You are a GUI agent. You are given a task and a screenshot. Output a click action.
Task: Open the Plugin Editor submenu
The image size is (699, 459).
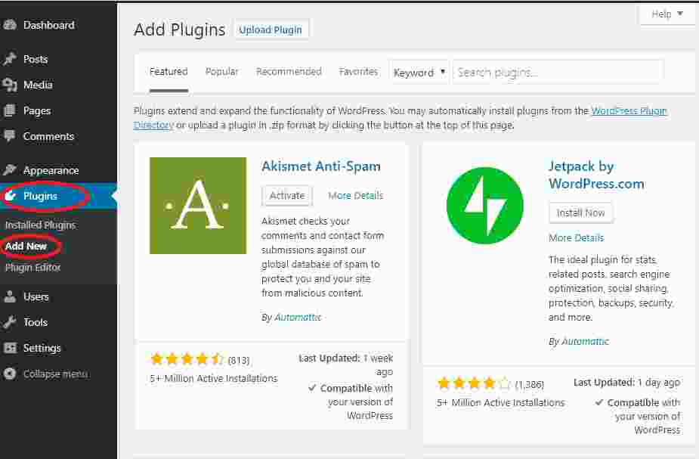pos(32,267)
